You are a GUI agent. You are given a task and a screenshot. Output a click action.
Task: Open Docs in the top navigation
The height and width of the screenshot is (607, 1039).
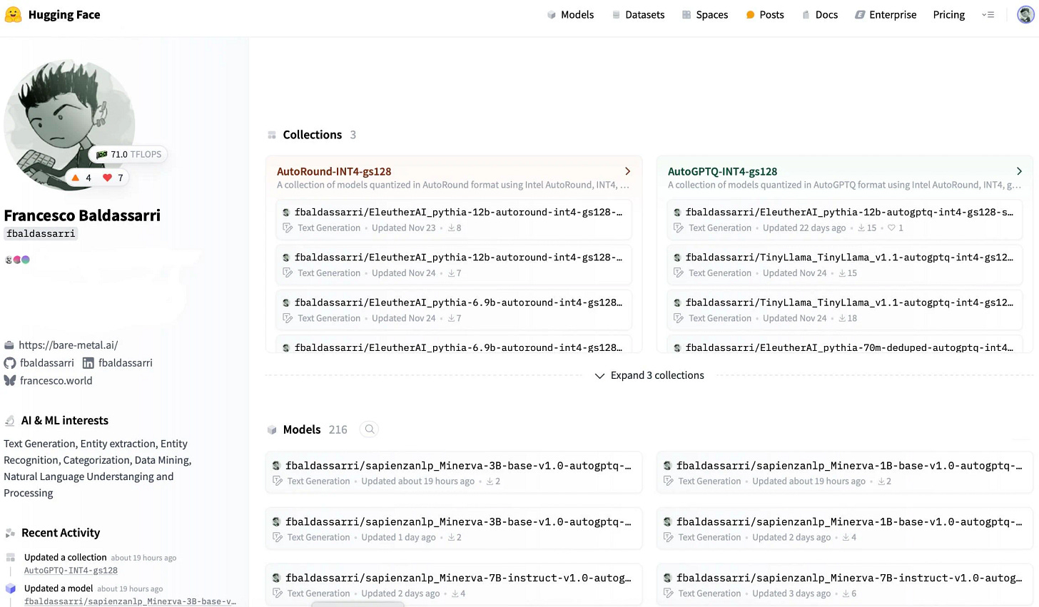point(820,14)
